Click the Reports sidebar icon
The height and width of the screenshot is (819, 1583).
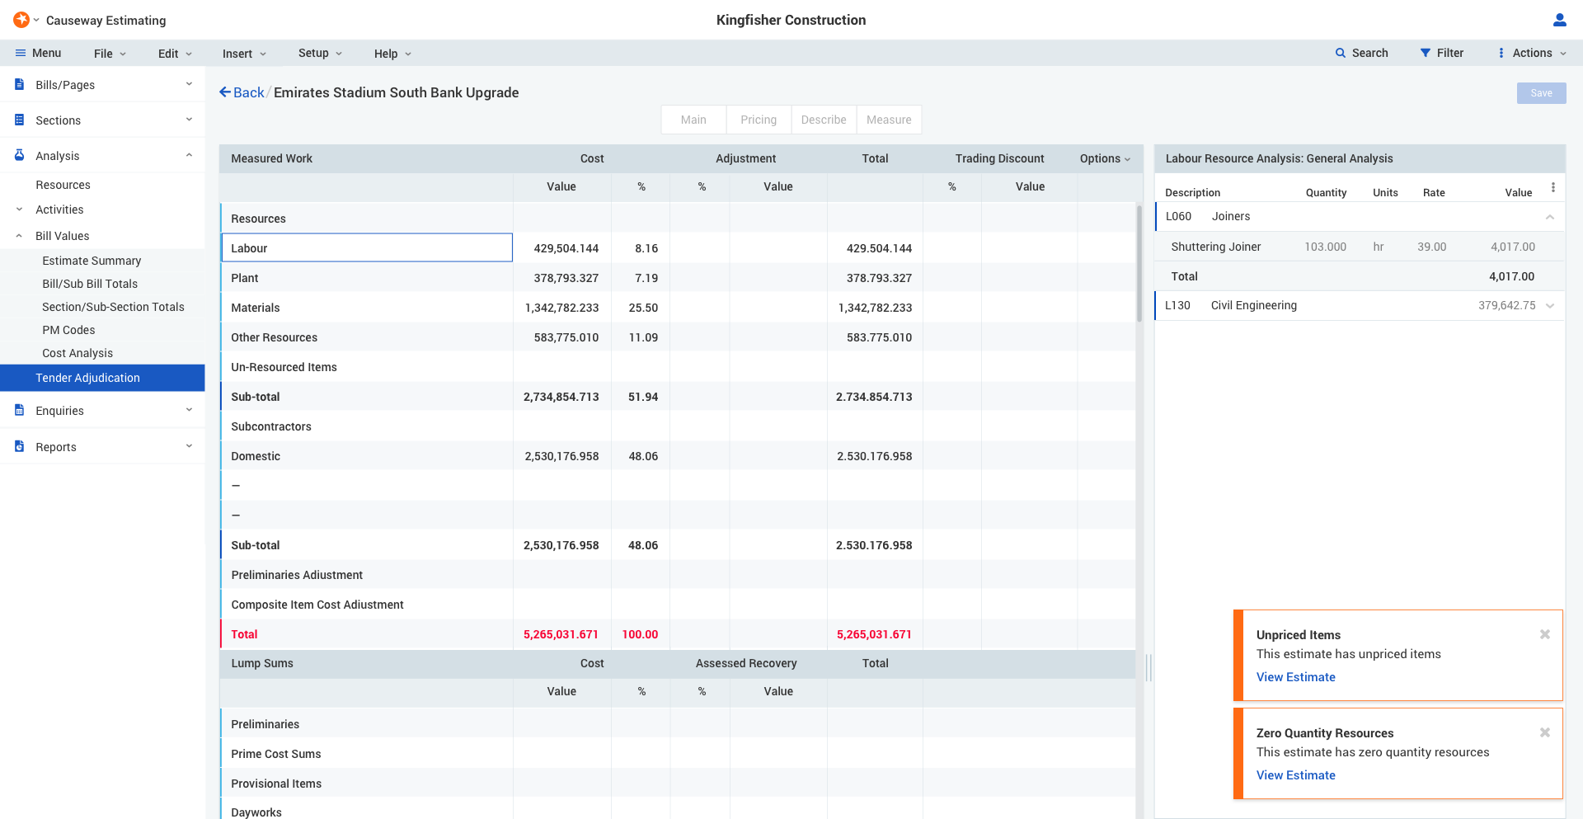point(20,446)
